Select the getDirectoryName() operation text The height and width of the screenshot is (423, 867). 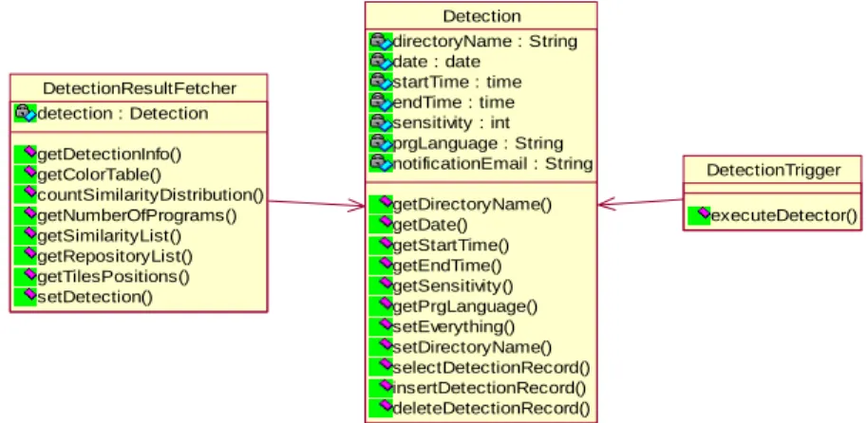[472, 205]
